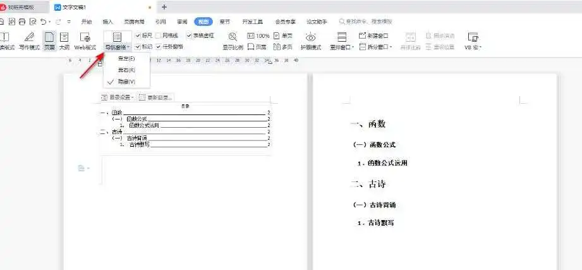Select the page view (页面) button

[x=49, y=41]
